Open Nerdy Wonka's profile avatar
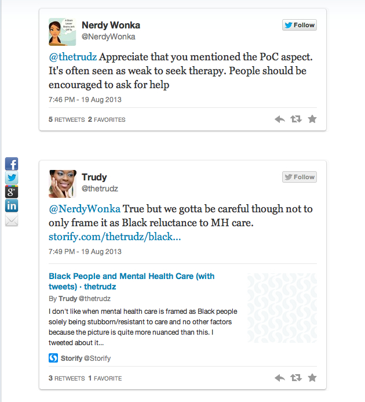This screenshot has width=365, height=402. [x=62, y=31]
